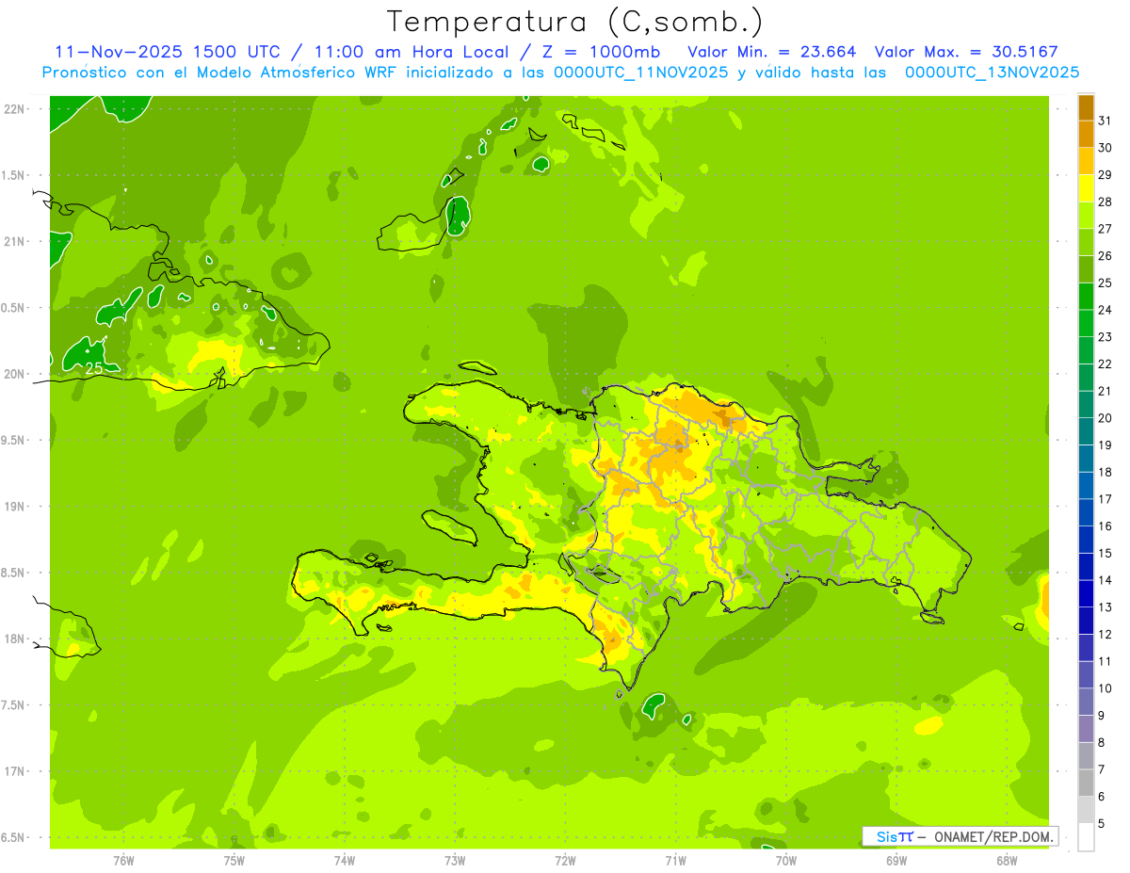Click the '73W' longitude label
The width and height of the screenshot is (1130, 873).
(455, 860)
